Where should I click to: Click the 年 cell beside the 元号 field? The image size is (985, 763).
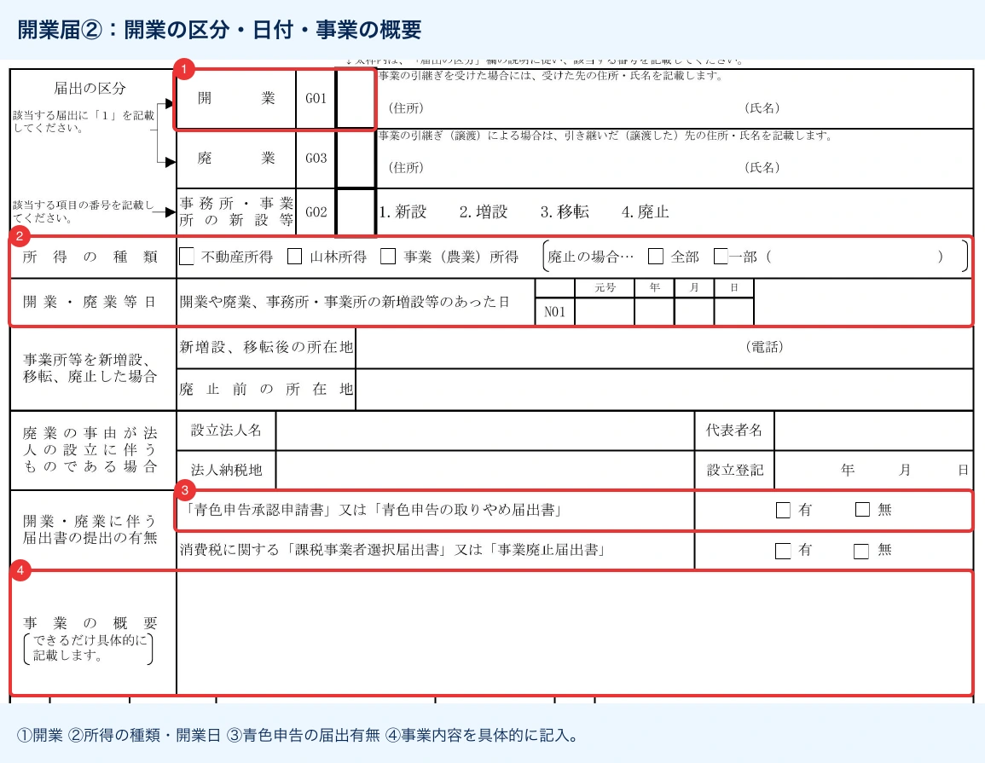(655, 311)
